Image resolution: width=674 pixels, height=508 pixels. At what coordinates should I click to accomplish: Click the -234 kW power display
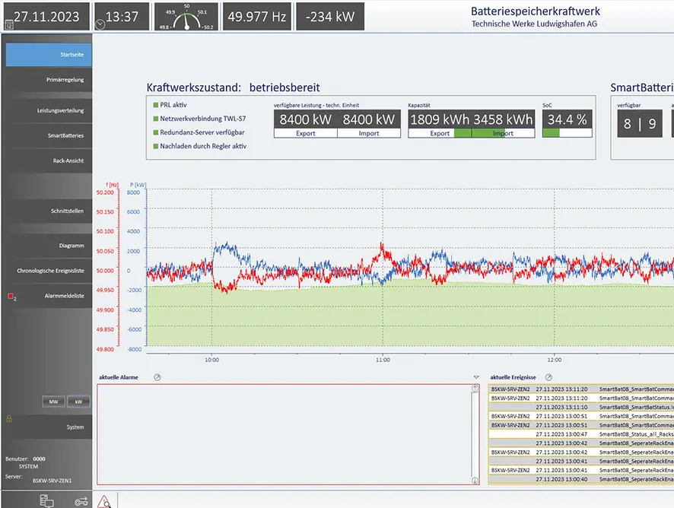[x=330, y=16]
